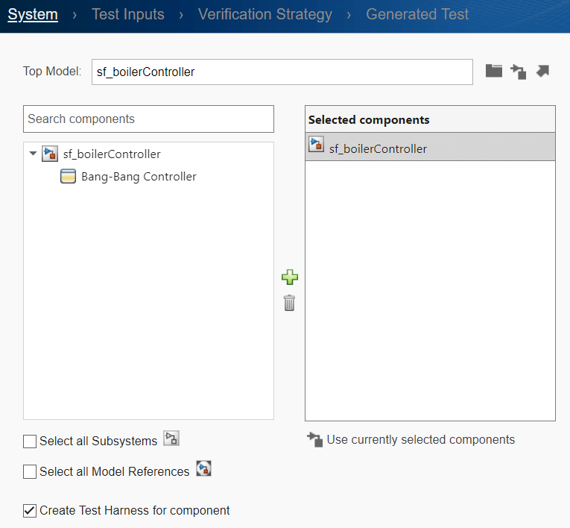Click the sf_boilerController icon in Selected components
570x528 pixels.
click(317, 145)
